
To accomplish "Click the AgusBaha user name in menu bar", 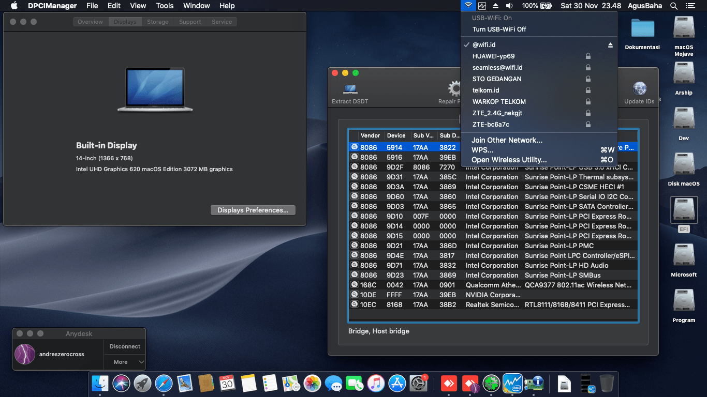I will 644,6.
